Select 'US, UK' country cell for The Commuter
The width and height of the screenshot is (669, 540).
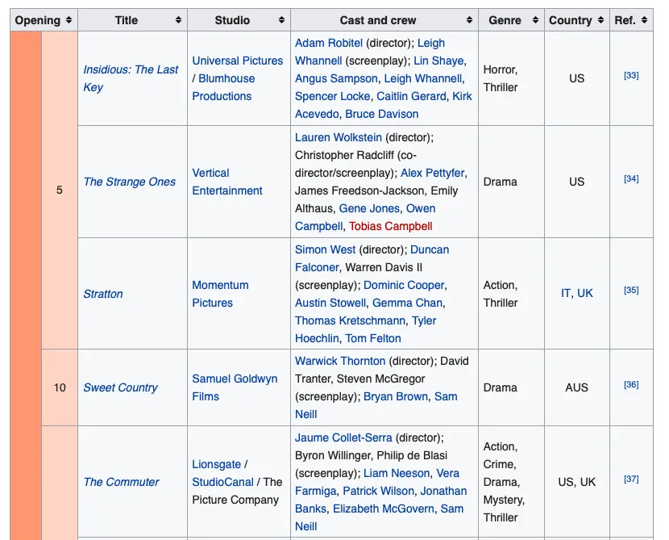pyautogui.click(x=577, y=482)
